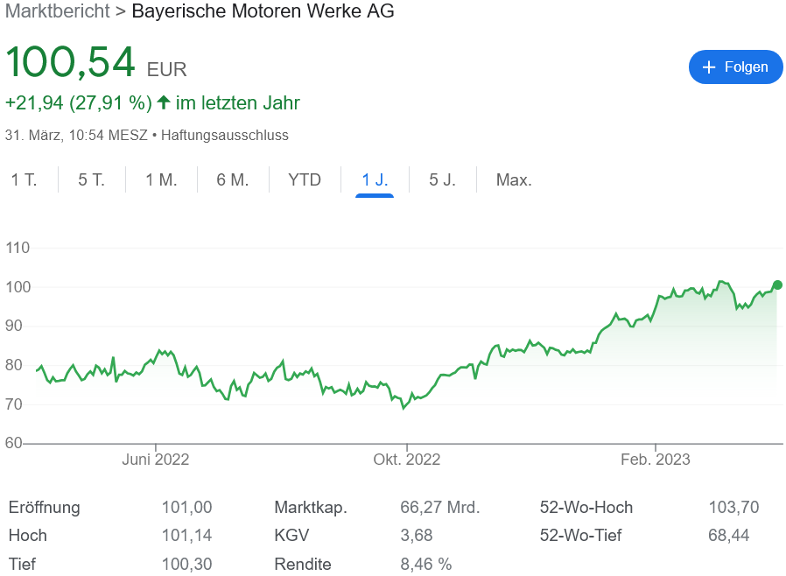Click the green endpoint dot on the chart

(x=777, y=284)
